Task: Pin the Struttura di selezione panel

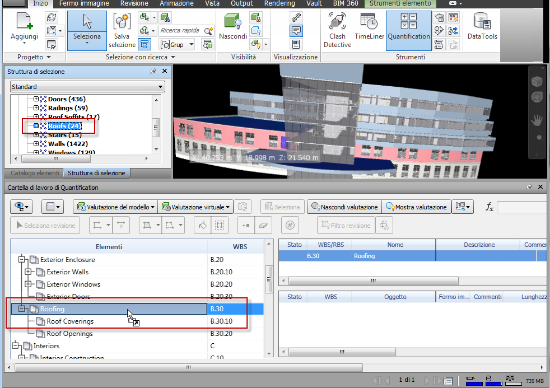Action: (152, 71)
